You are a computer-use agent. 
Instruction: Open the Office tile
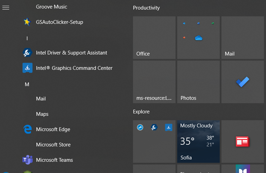tap(154, 38)
